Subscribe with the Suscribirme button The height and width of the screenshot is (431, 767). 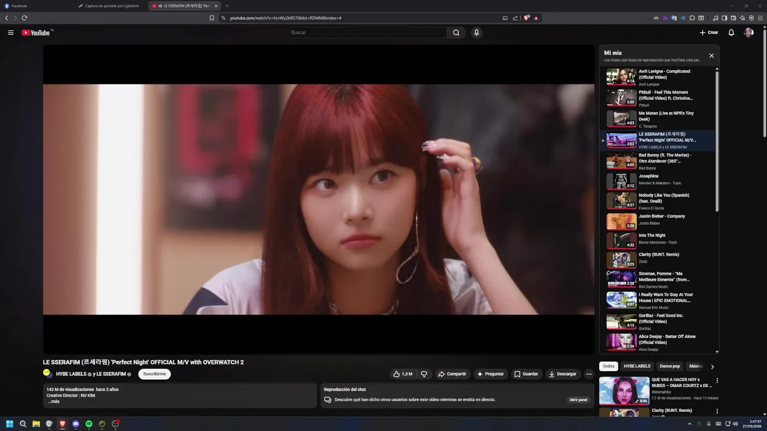(x=155, y=374)
